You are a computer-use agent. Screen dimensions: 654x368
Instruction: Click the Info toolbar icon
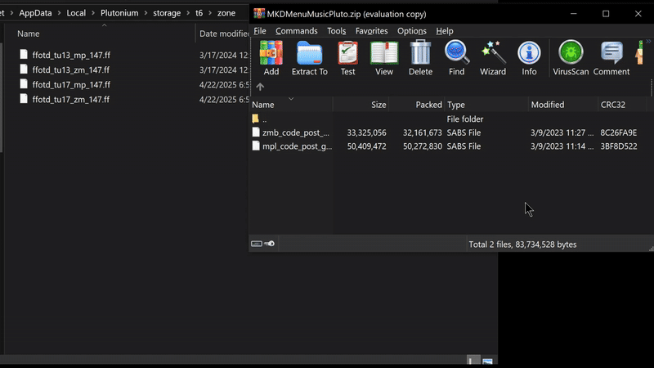pyautogui.click(x=529, y=57)
